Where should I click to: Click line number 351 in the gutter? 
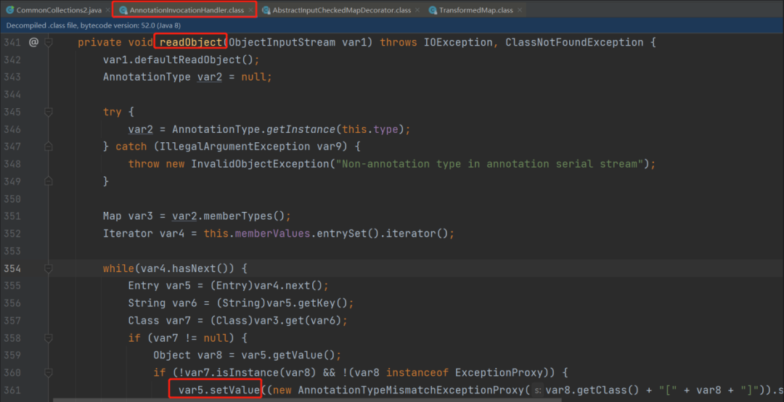point(12,216)
